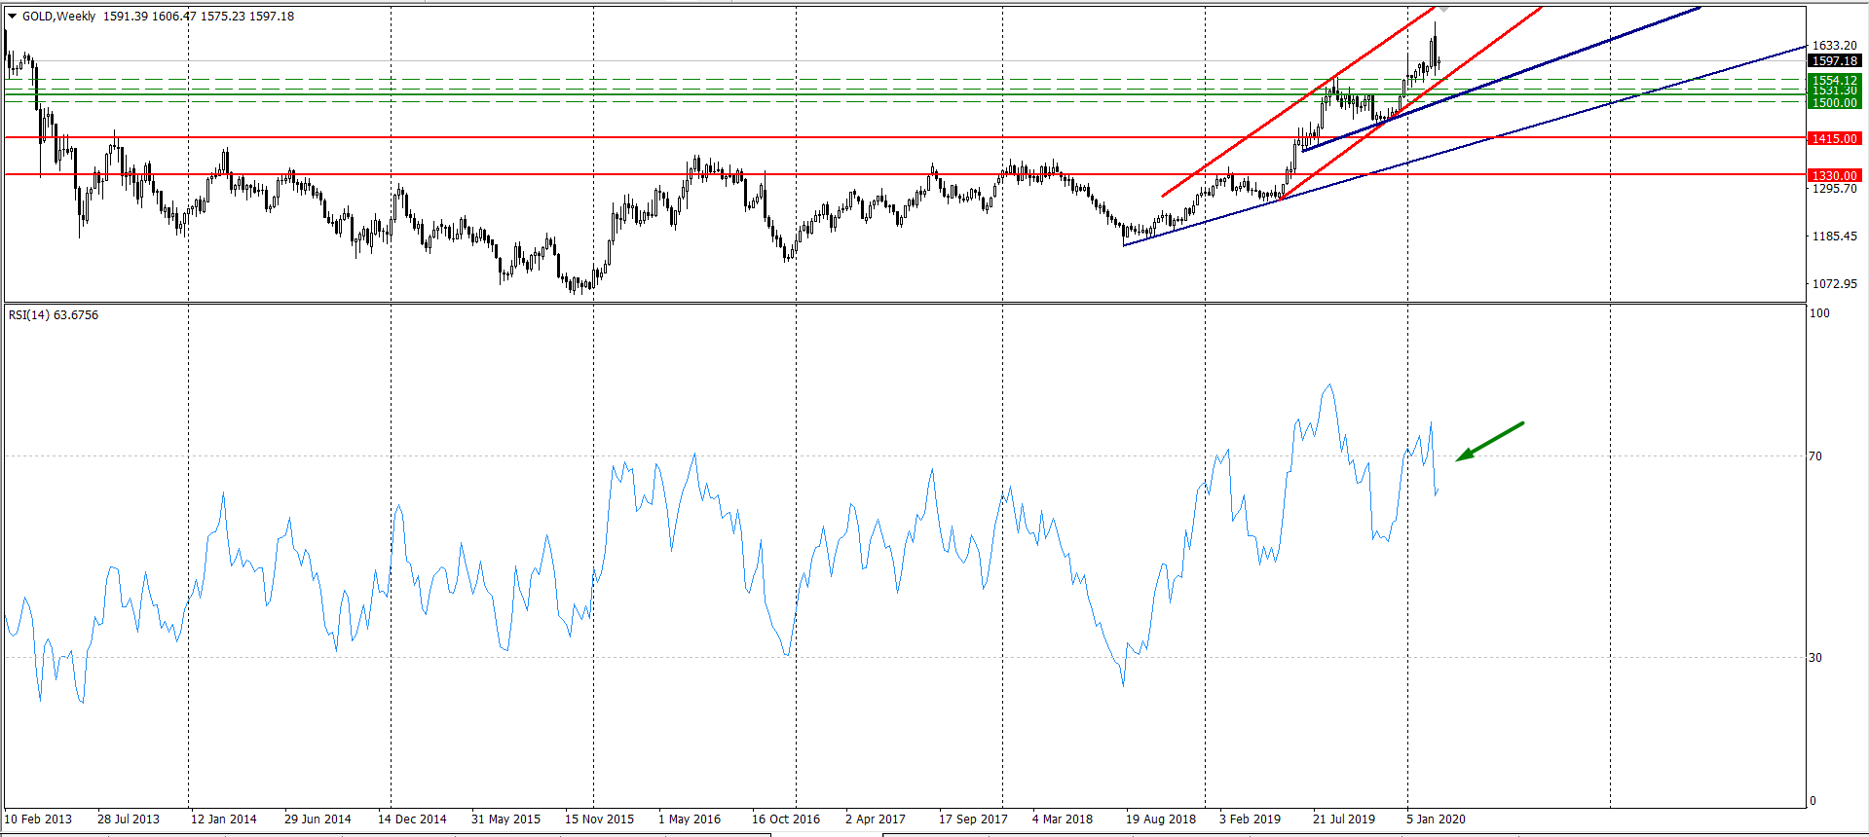Select the red 1330.00 price tag
Screen dimensions: 1869x837
pyautogui.click(x=1834, y=175)
